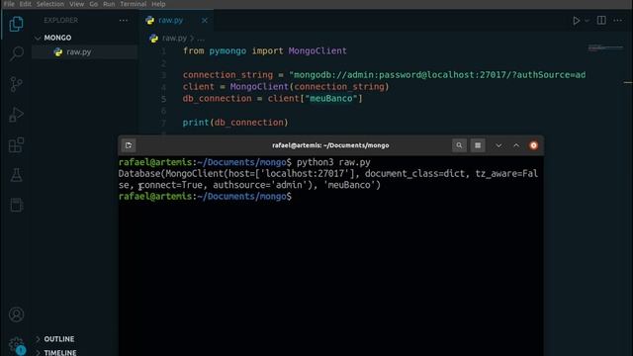633x356 pixels.
Task: Click print(db_connection) code line
Action: tap(235, 123)
